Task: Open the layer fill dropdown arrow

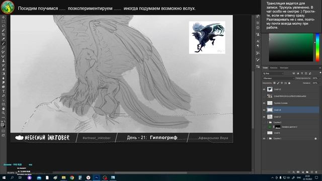Action: 319,83
